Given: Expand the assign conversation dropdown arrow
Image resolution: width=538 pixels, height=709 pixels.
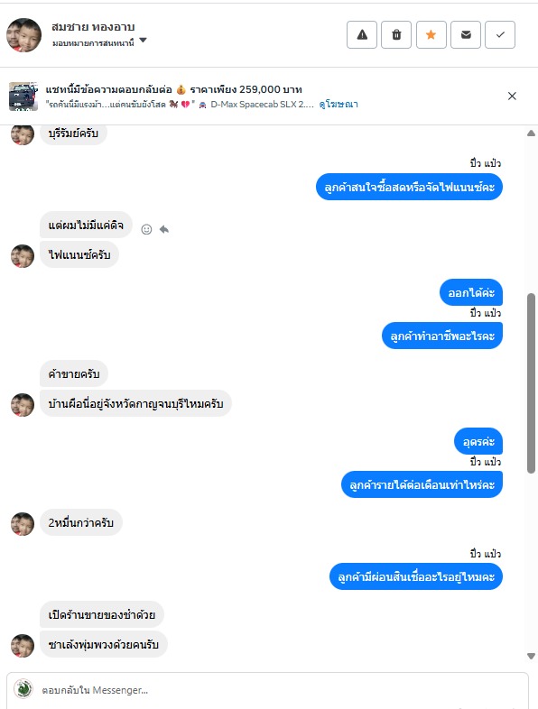Looking at the screenshot, I should tap(143, 41).
